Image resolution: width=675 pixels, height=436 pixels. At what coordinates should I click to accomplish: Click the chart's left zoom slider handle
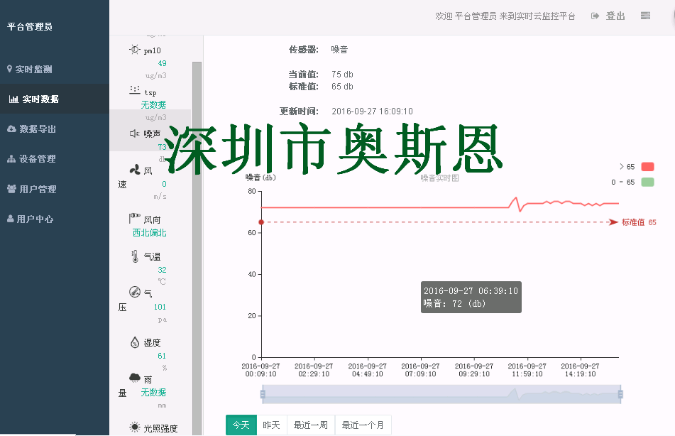[263, 394]
